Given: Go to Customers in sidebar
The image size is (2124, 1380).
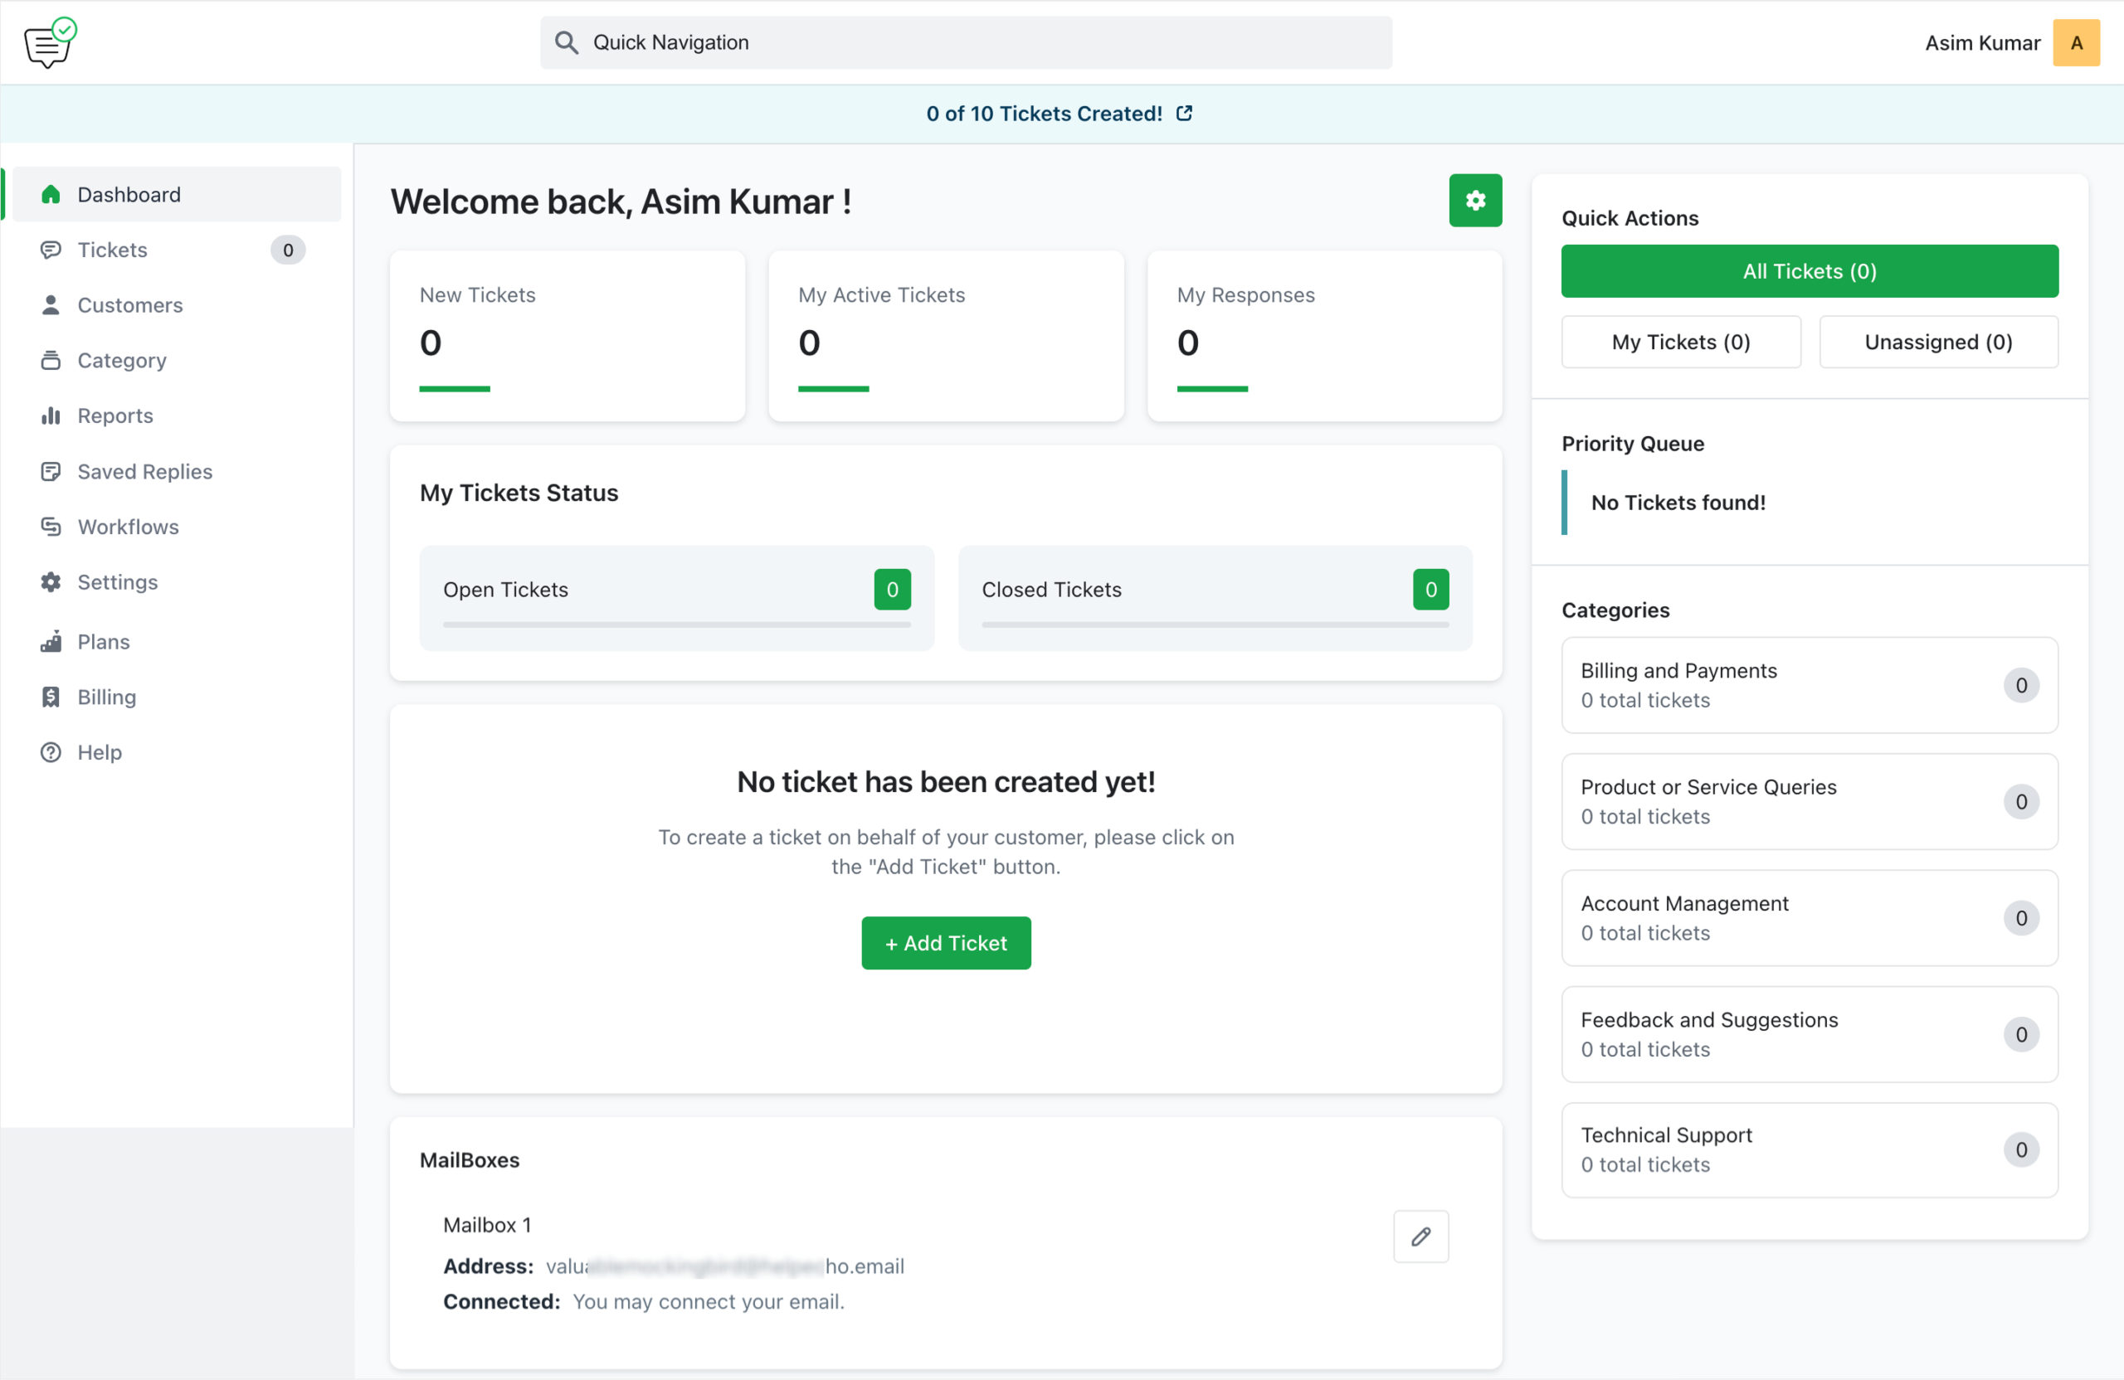Looking at the screenshot, I should click(130, 305).
